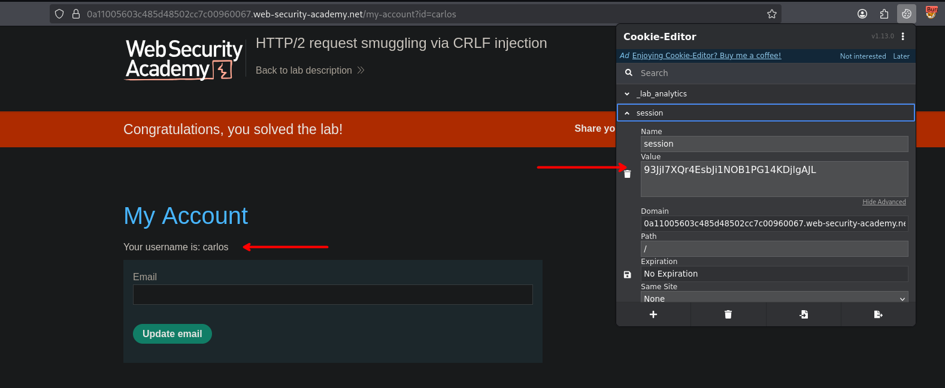Expand the _lab_analytics cookie entry
The height and width of the screenshot is (388, 945).
627,94
